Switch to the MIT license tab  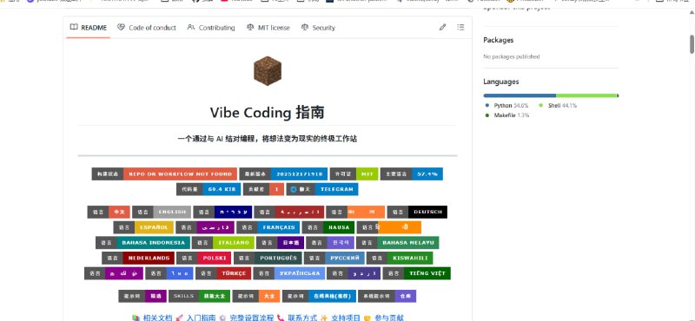click(268, 28)
